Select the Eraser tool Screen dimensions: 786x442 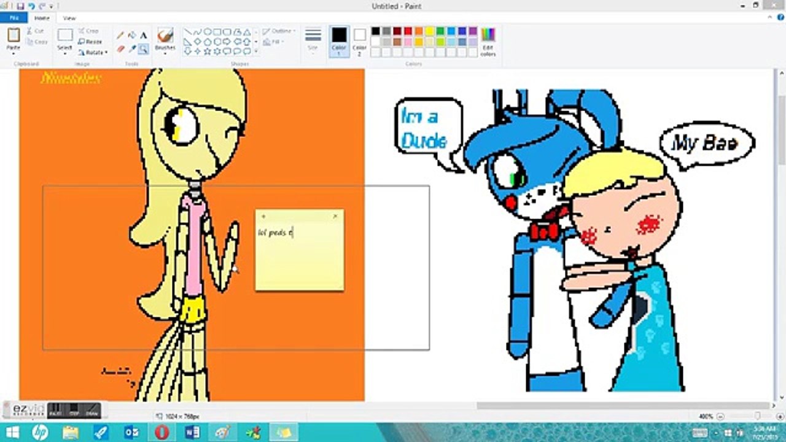(x=120, y=48)
